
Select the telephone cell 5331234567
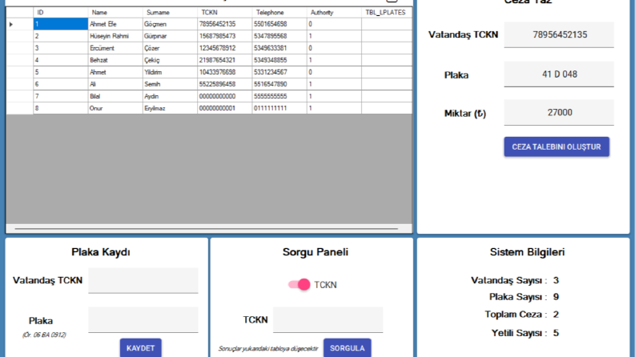[x=279, y=73]
